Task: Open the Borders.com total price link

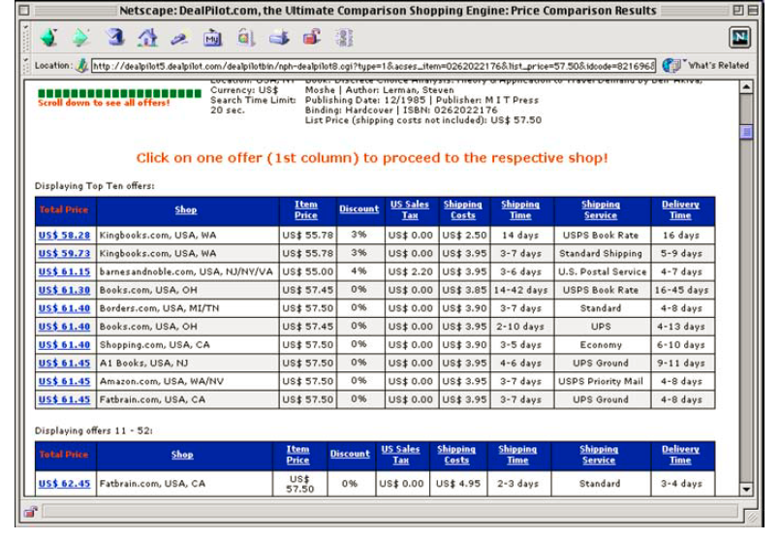Action: pyautogui.click(x=64, y=308)
